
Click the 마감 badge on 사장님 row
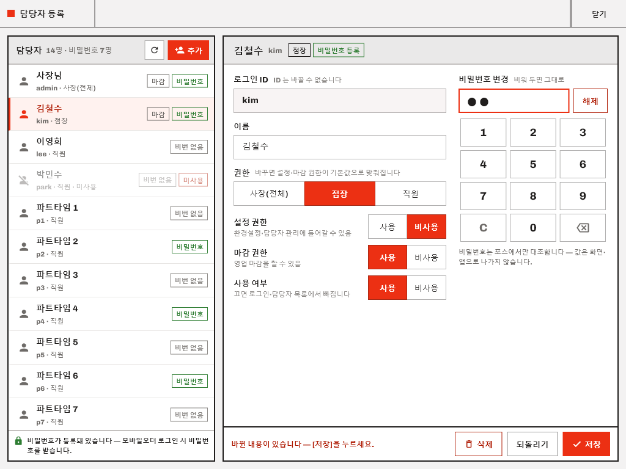(158, 81)
